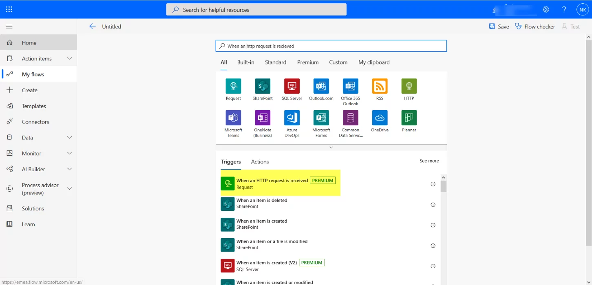Click the triggers list scrollbar thumb

[x=444, y=186]
